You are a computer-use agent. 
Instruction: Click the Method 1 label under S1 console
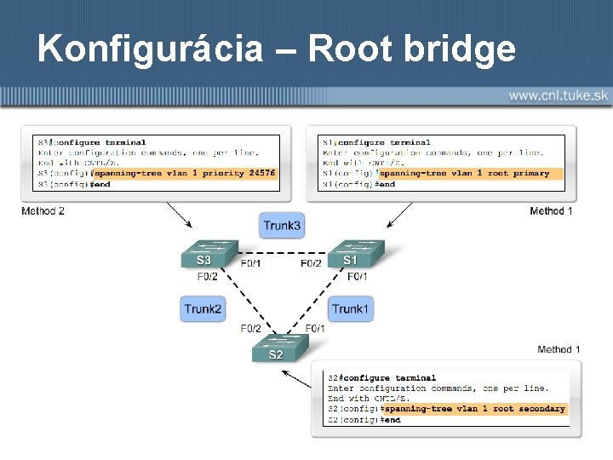click(551, 211)
